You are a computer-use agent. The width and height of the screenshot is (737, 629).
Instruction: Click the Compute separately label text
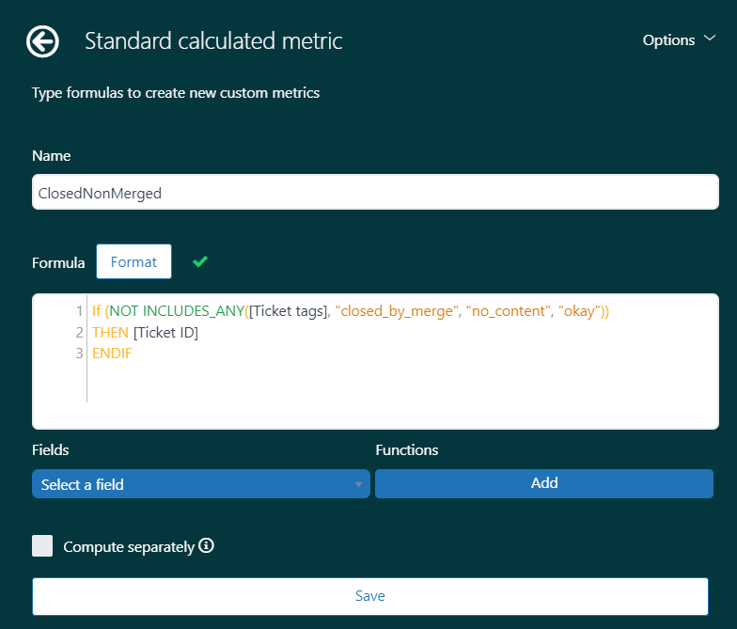click(x=129, y=546)
